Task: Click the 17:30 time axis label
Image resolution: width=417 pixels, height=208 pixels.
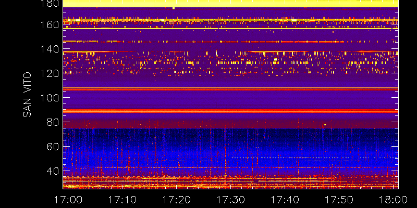Action: (230, 200)
